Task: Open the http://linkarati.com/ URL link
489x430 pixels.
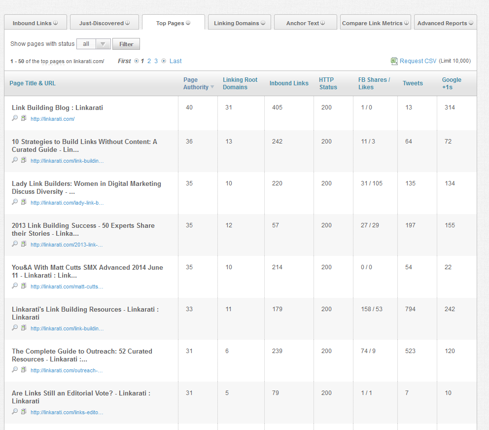Action: 52,119
